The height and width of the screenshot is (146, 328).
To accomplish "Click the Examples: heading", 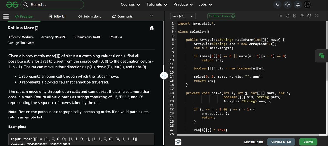I will pyautogui.click(x=17, y=127).
